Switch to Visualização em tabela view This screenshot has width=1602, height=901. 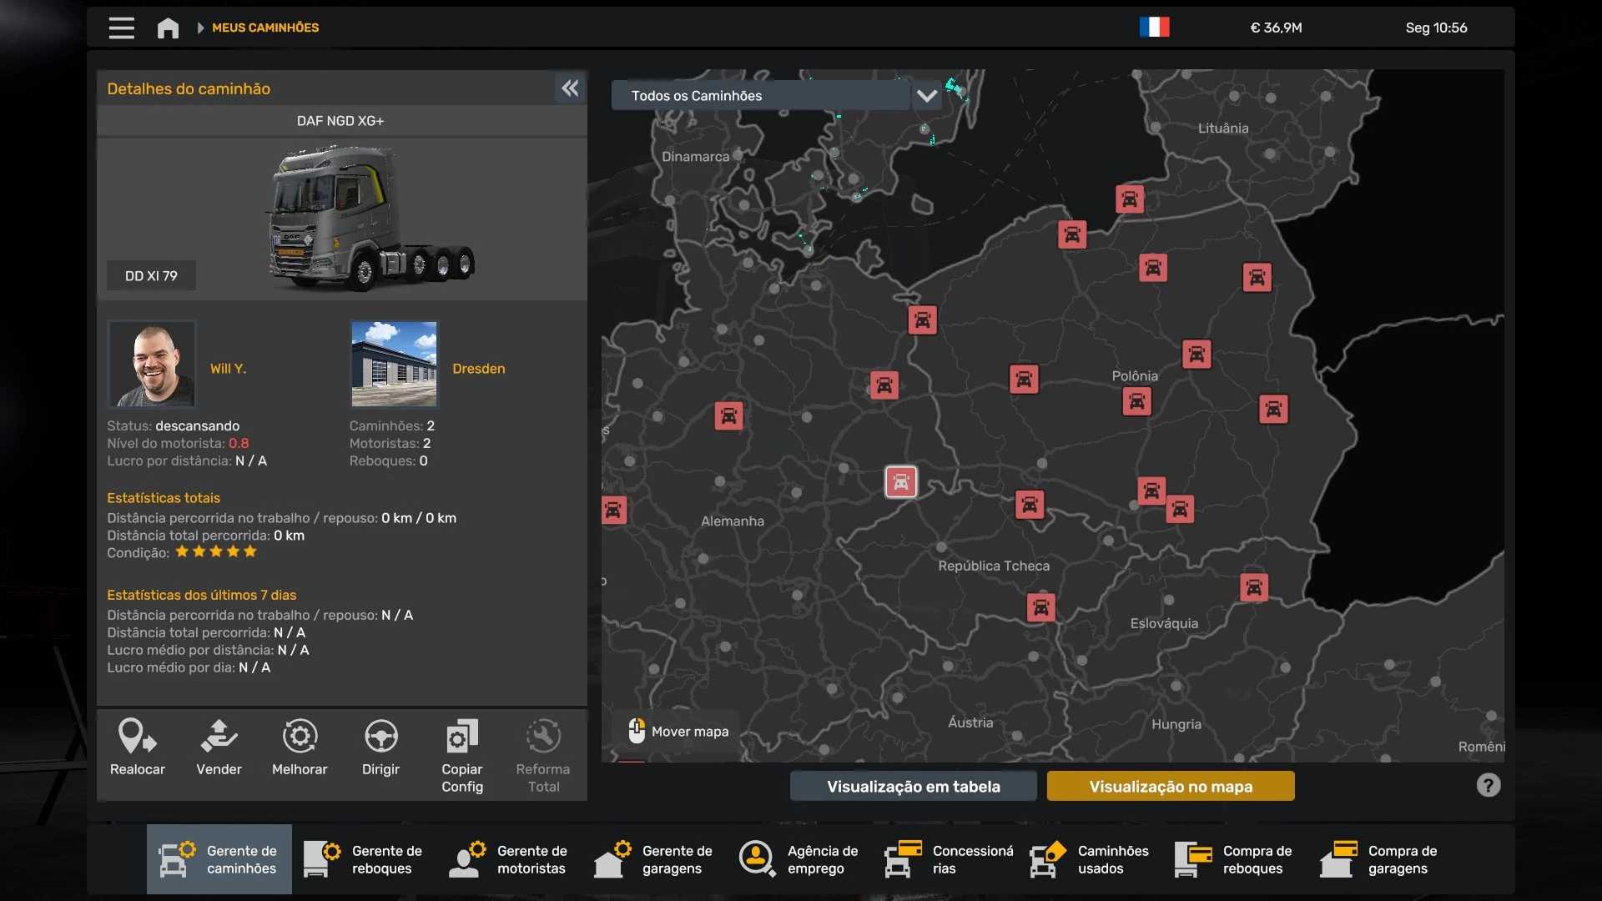(x=913, y=786)
